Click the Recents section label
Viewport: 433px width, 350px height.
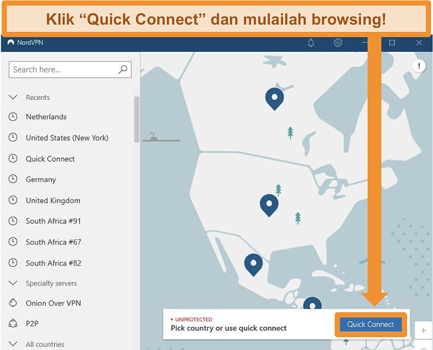click(38, 97)
